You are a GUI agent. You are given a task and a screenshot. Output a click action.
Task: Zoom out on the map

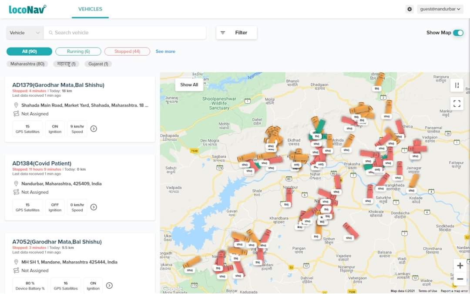[x=460, y=279]
